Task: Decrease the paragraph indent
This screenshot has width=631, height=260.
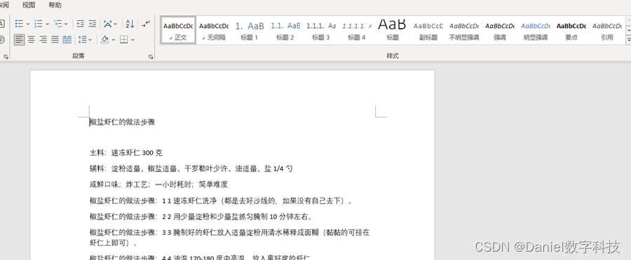Action: pyautogui.click(x=81, y=24)
